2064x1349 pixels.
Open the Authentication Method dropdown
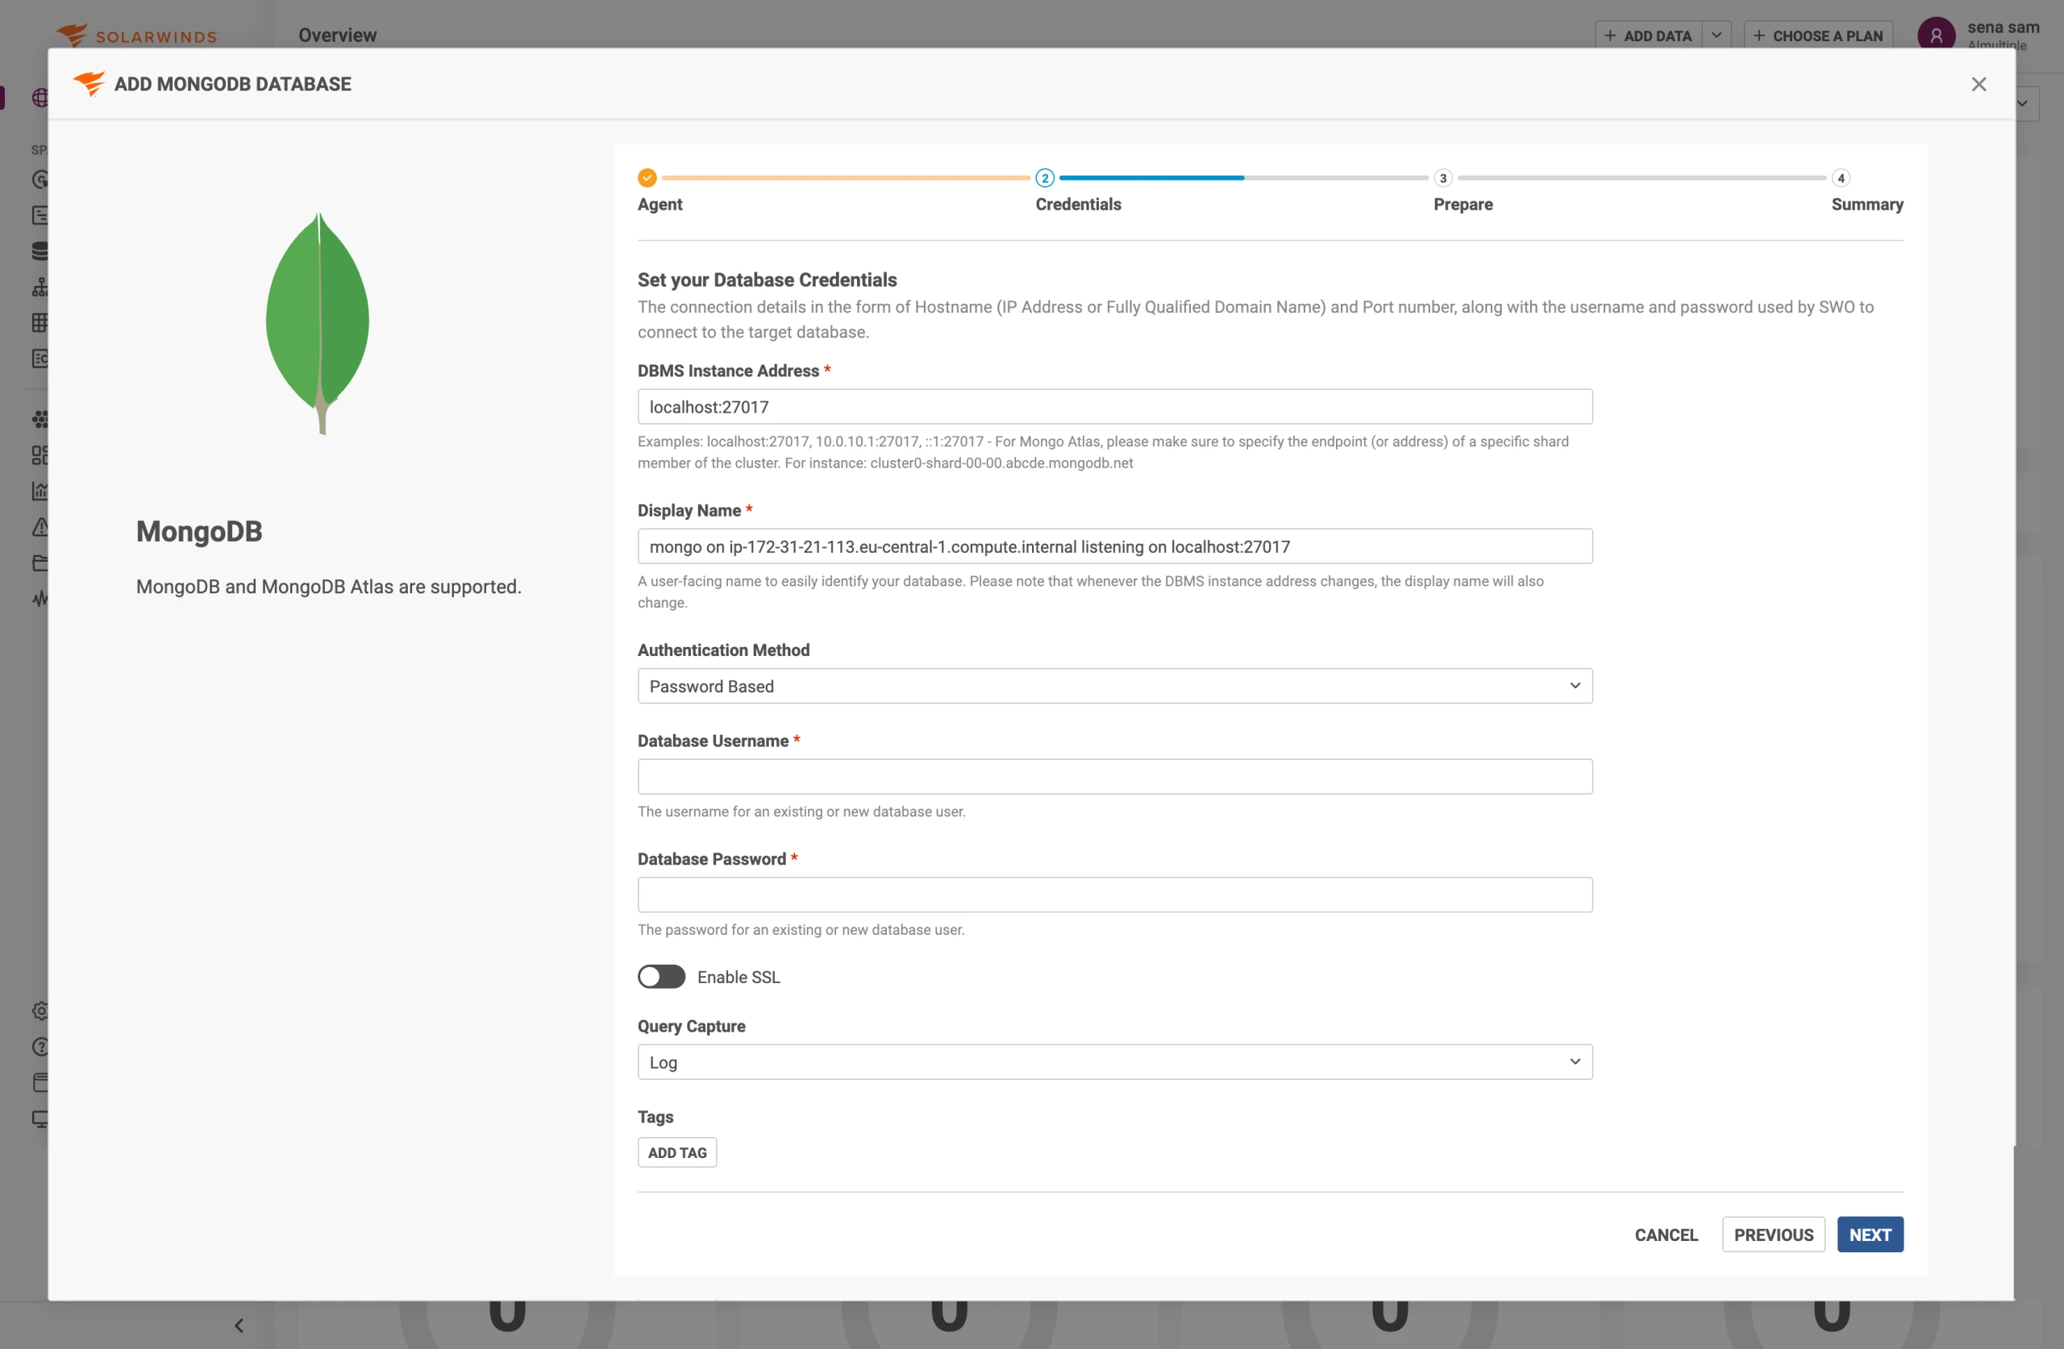point(1114,686)
